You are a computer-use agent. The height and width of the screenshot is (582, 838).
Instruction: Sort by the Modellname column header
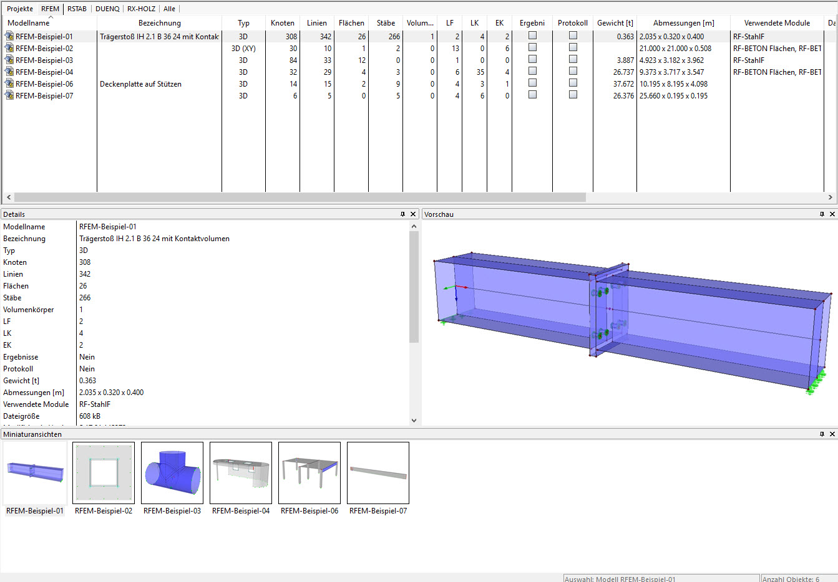(50, 23)
